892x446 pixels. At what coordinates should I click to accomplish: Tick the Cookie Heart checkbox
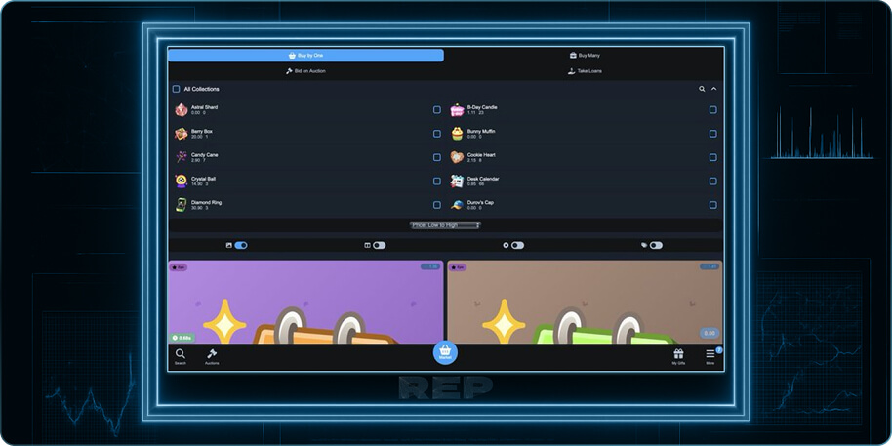point(713,157)
